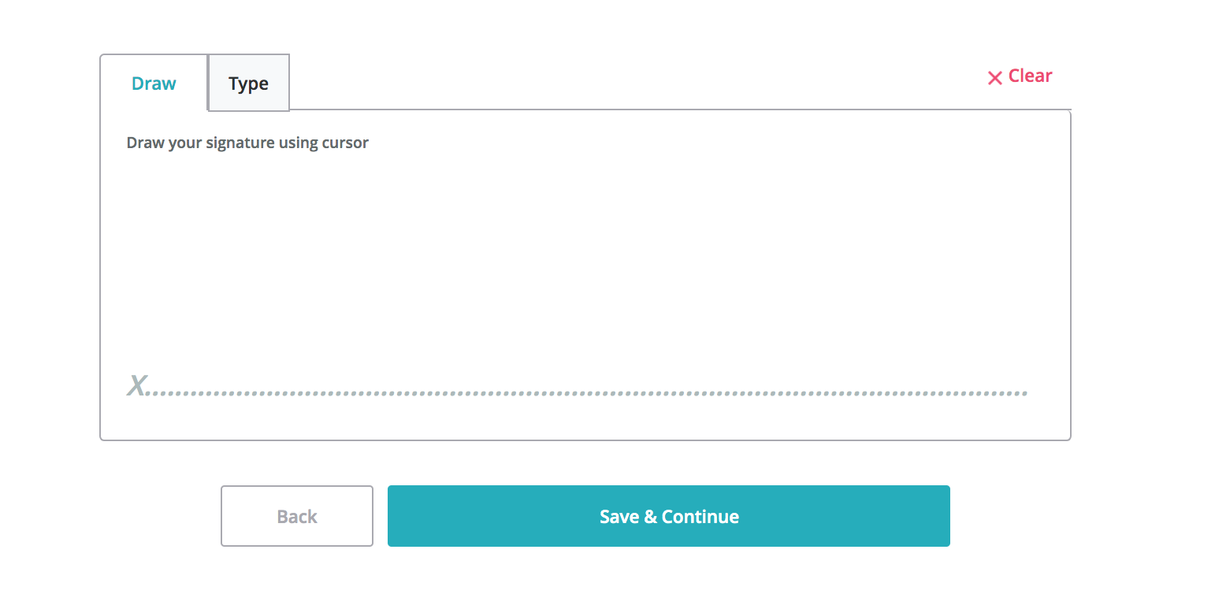Click the Clear text link
This screenshot has width=1215, height=594.
1030,76
